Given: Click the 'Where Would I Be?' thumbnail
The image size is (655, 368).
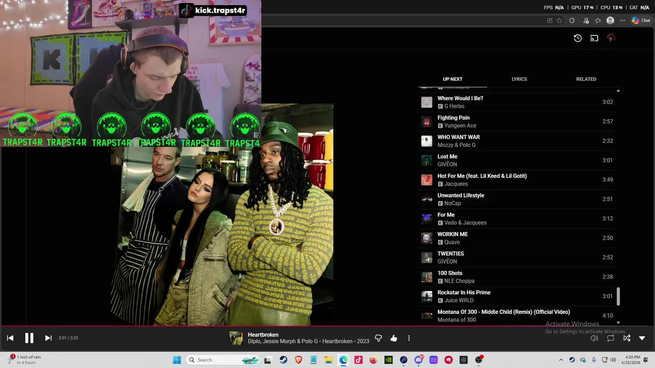Looking at the screenshot, I should click(426, 102).
